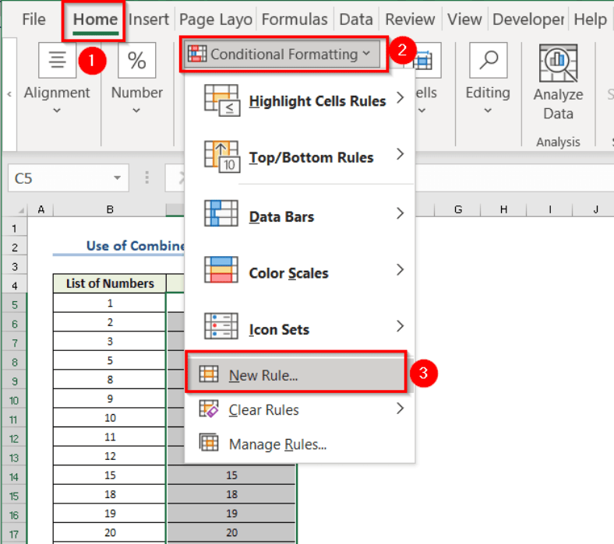Select the Clear Rules menu entry
Viewport: 614px width, 544px height.
[x=299, y=409]
